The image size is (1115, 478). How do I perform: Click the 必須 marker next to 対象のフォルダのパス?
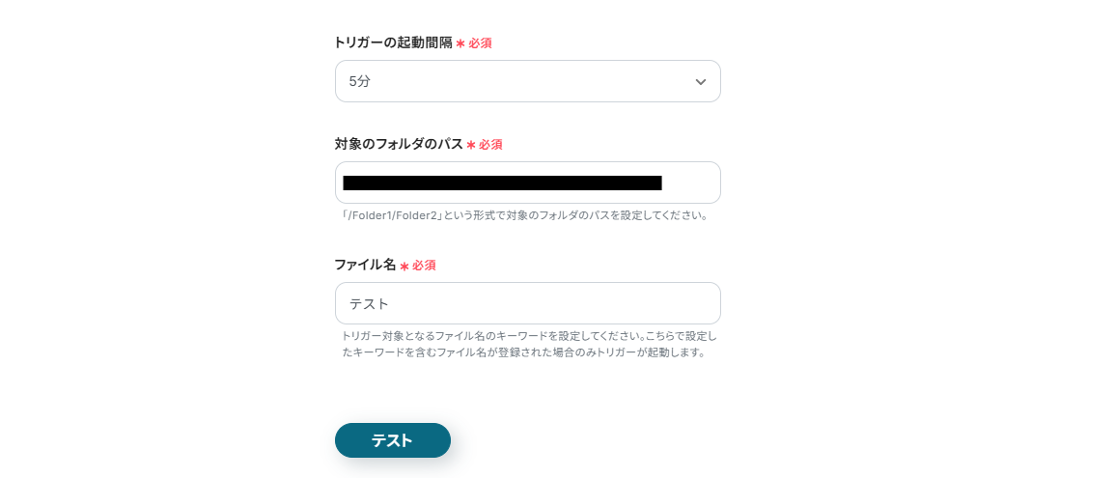pos(490,145)
